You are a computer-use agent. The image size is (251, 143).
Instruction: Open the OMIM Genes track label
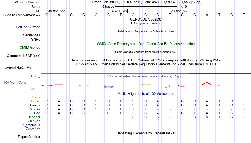[x=30, y=48]
